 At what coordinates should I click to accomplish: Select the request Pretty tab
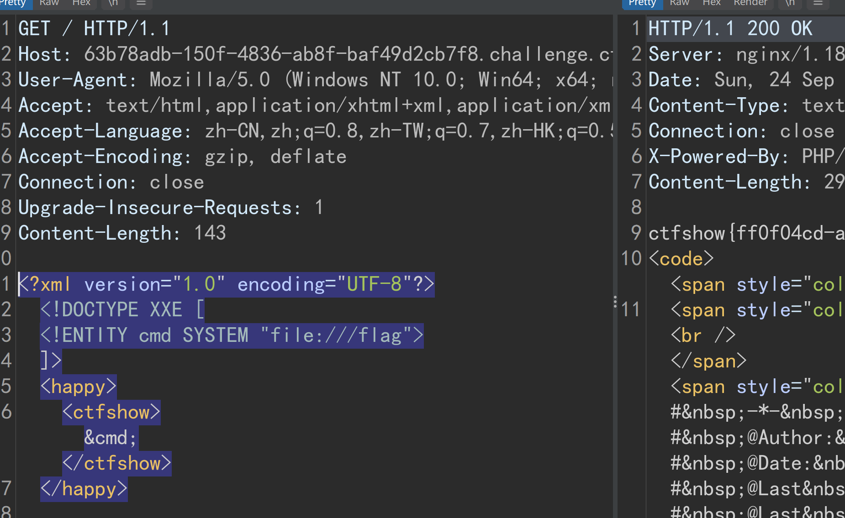click(13, 3)
